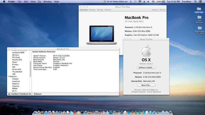Open Spotlight search magnifier
205x115 pixels.
point(195,2)
